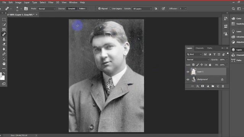Select the Path Selection arrow tool
244x137 pixels.
click(4, 59)
